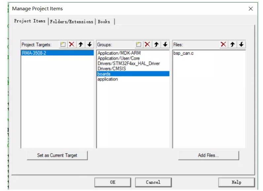
Task: Select the RMA-3508-2 target
Action: pyautogui.click(x=57, y=53)
